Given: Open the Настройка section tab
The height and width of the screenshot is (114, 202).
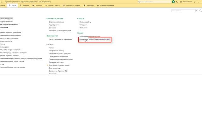Looking at the screenshot, I should click(88, 6).
